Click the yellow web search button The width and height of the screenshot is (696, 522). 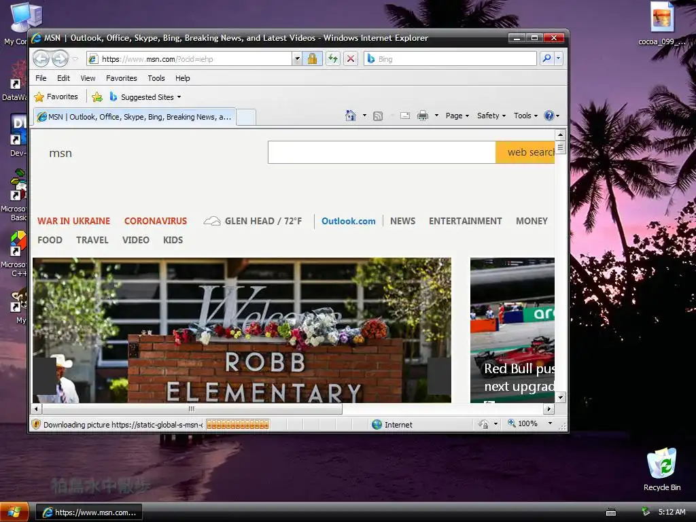pyautogui.click(x=525, y=152)
